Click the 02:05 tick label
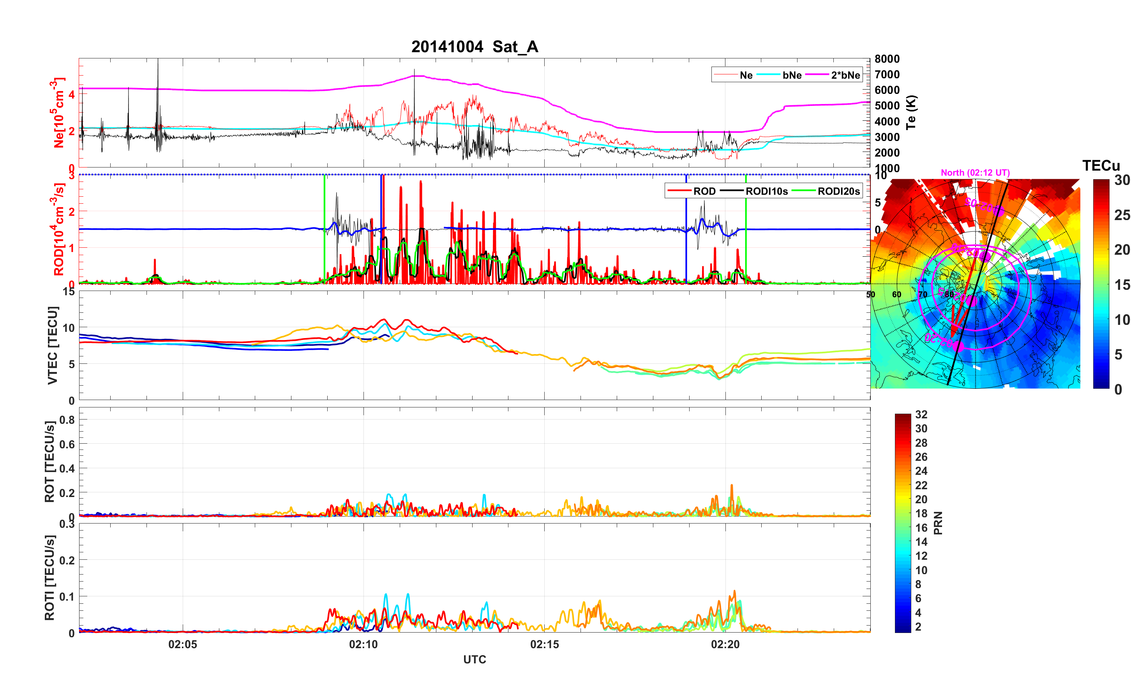This screenshot has width=1131, height=684. (x=182, y=644)
